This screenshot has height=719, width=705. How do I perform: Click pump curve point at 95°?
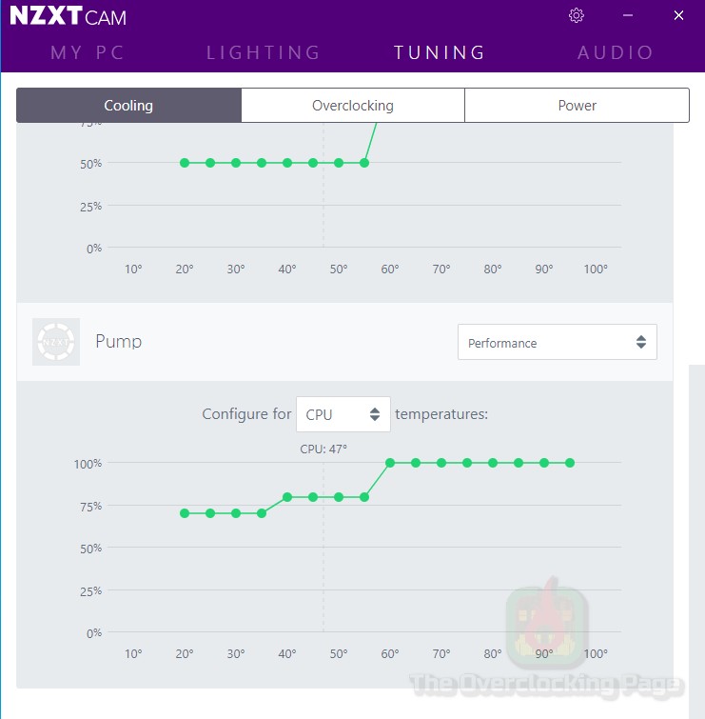(x=570, y=463)
